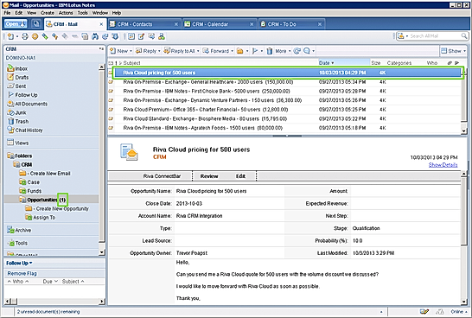Click the Print toolbar icon
Viewport: 472px width, 318px height.
point(25,36)
